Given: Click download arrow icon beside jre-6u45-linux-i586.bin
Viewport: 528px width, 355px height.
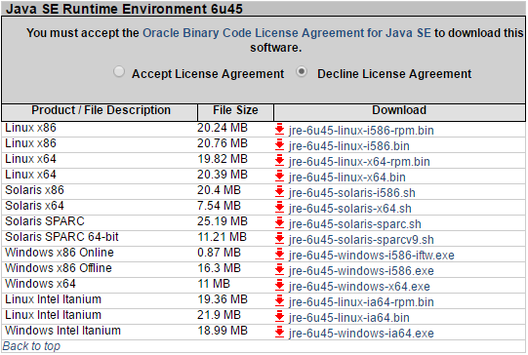Looking at the screenshot, I should (x=279, y=145).
